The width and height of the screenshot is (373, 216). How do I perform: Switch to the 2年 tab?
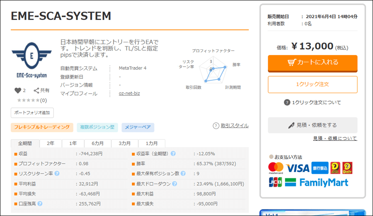pos(51,143)
